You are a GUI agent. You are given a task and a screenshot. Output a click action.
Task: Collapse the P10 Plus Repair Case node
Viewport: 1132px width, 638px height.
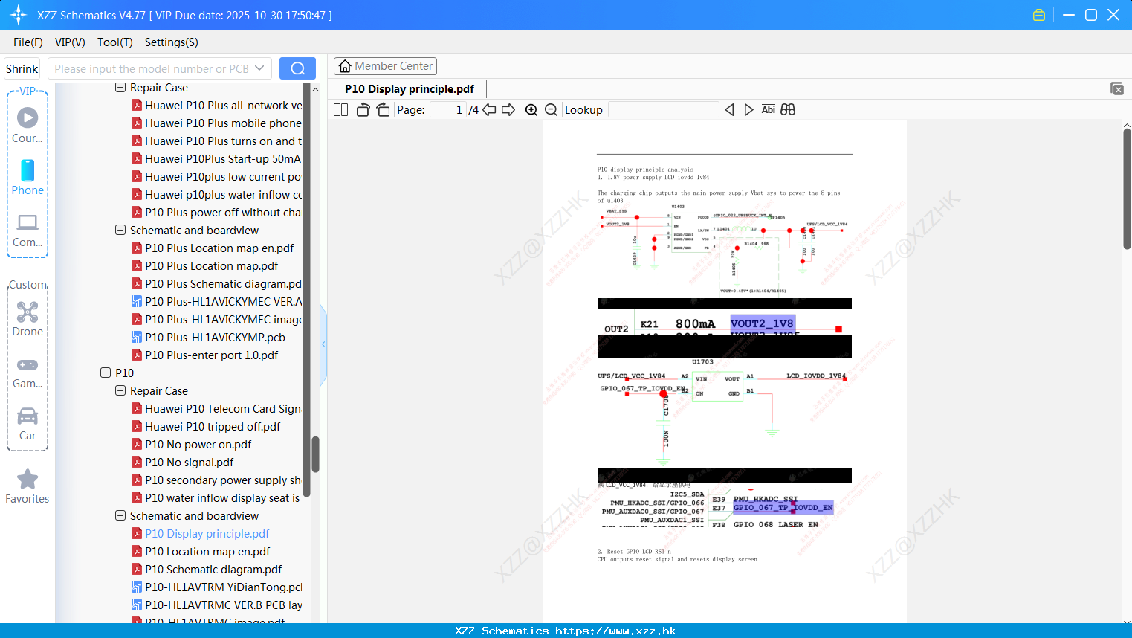coord(120,88)
